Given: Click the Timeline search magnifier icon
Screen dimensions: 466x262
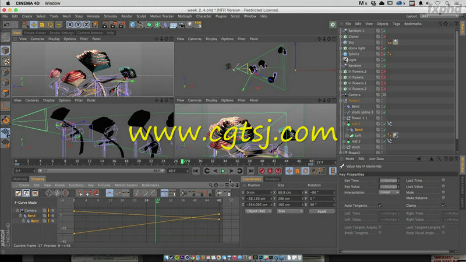Looking at the screenshot, I should pyautogui.click(x=210, y=185).
